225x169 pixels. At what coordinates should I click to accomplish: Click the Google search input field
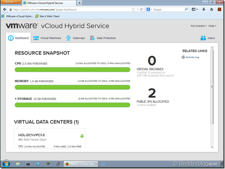(169, 9)
